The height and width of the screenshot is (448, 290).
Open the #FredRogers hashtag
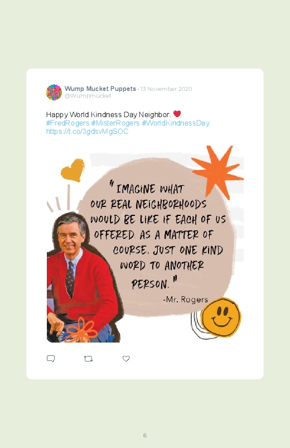coord(67,123)
